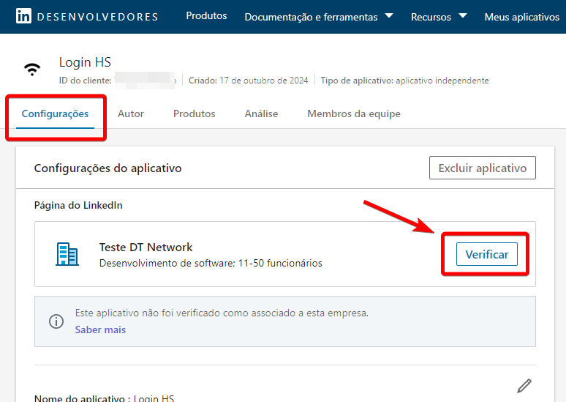Click the pencil edit icon

click(x=524, y=385)
